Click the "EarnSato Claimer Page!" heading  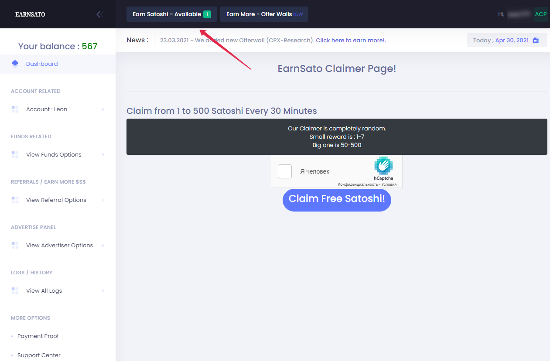[x=337, y=68]
